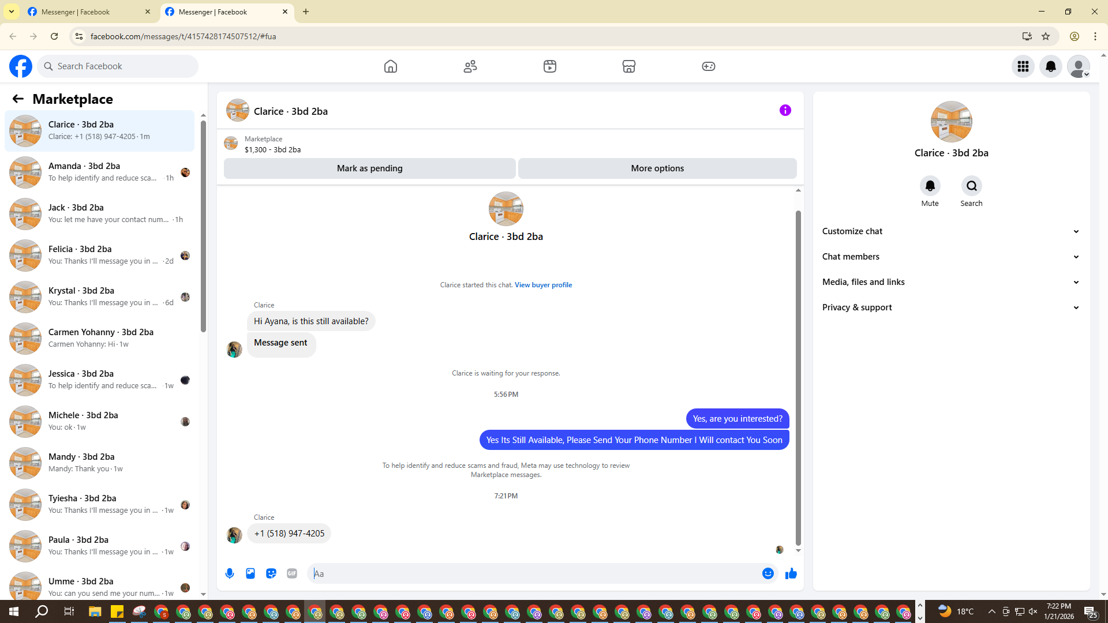Bookmark this tab with star icon
1108x623 pixels.
coord(1046,36)
